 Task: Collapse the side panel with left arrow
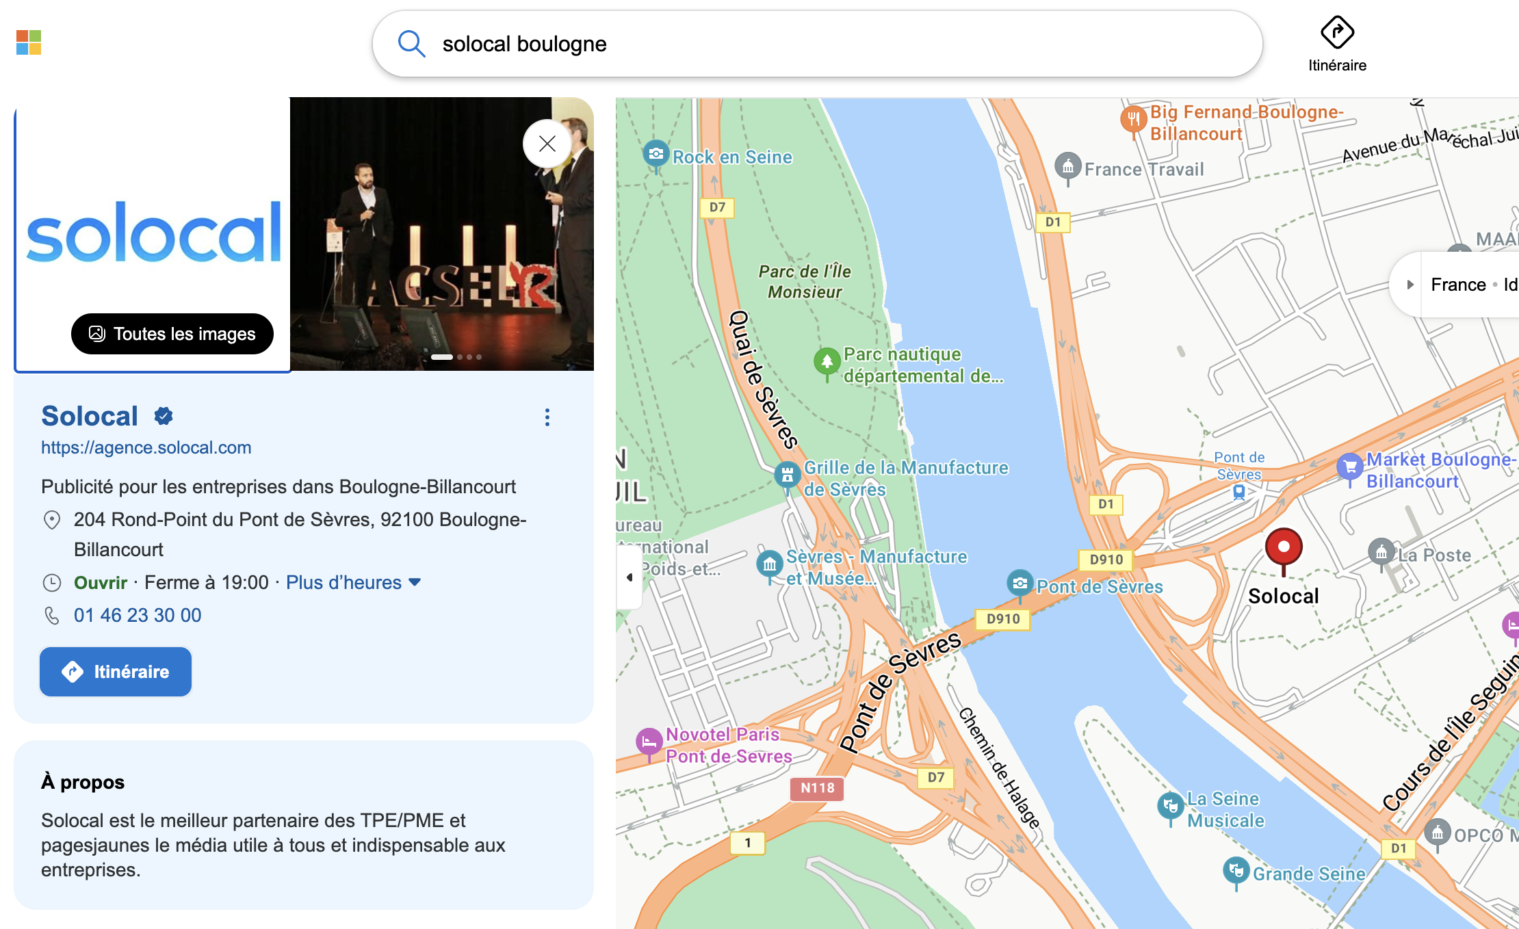click(629, 577)
